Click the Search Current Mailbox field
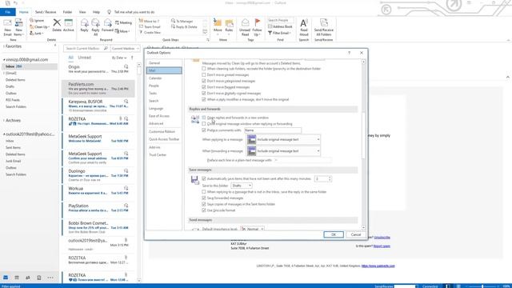Viewport: 512px width, 288px height. [86, 48]
